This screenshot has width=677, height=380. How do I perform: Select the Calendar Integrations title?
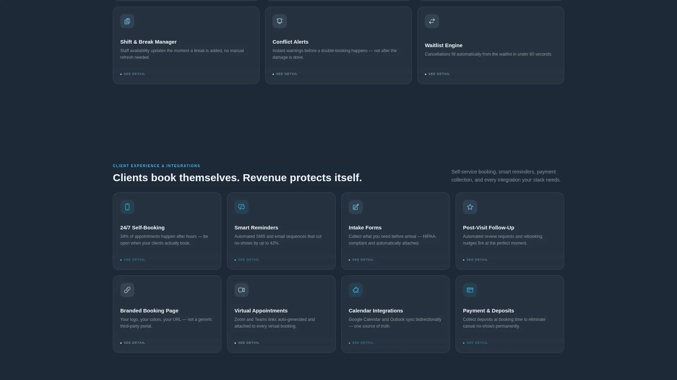click(376, 311)
